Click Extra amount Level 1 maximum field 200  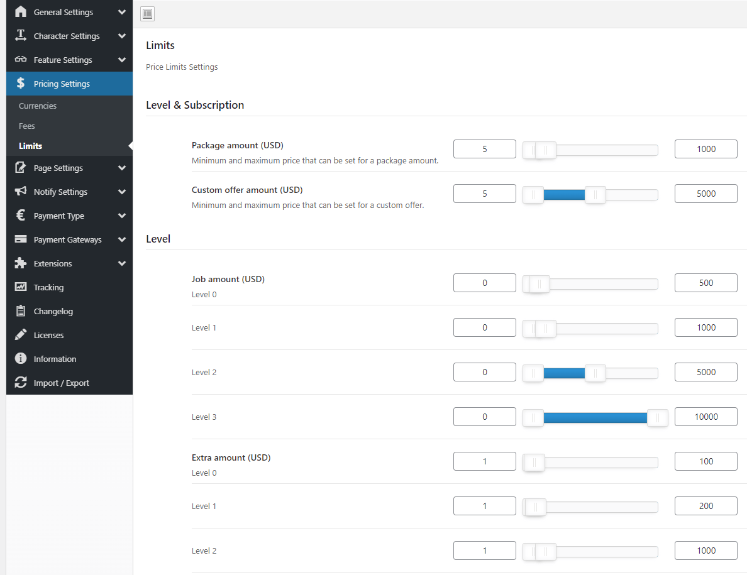(706, 506)
